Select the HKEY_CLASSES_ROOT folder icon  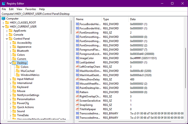coord(7,23)
